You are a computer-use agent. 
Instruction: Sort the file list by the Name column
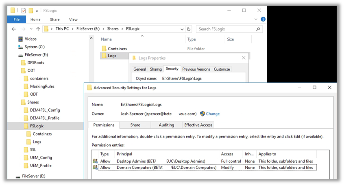coord(106,39)
